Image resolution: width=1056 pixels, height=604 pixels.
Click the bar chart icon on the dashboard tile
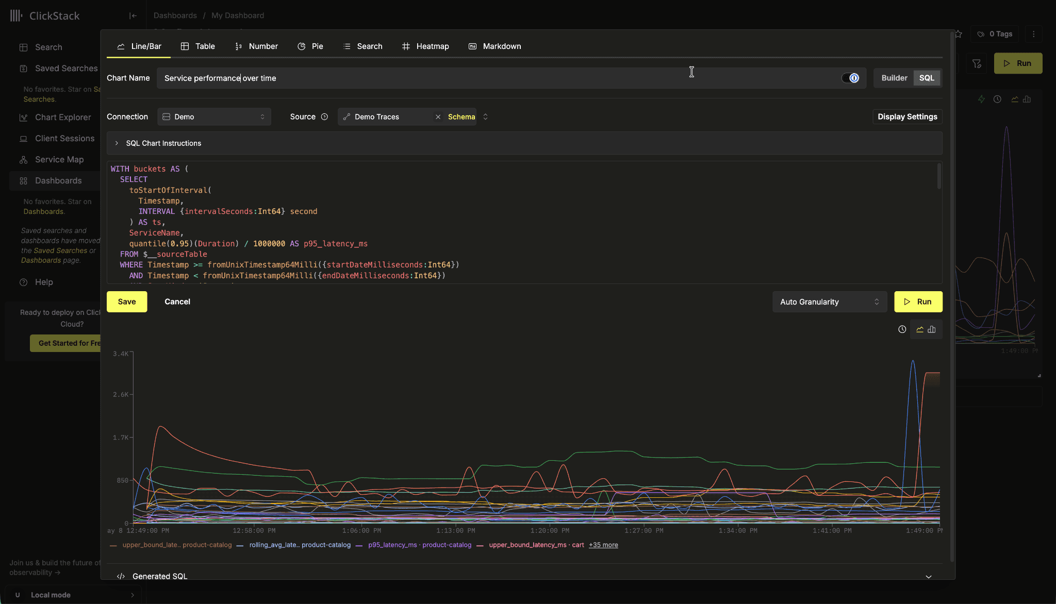(x=1027, y=99)
